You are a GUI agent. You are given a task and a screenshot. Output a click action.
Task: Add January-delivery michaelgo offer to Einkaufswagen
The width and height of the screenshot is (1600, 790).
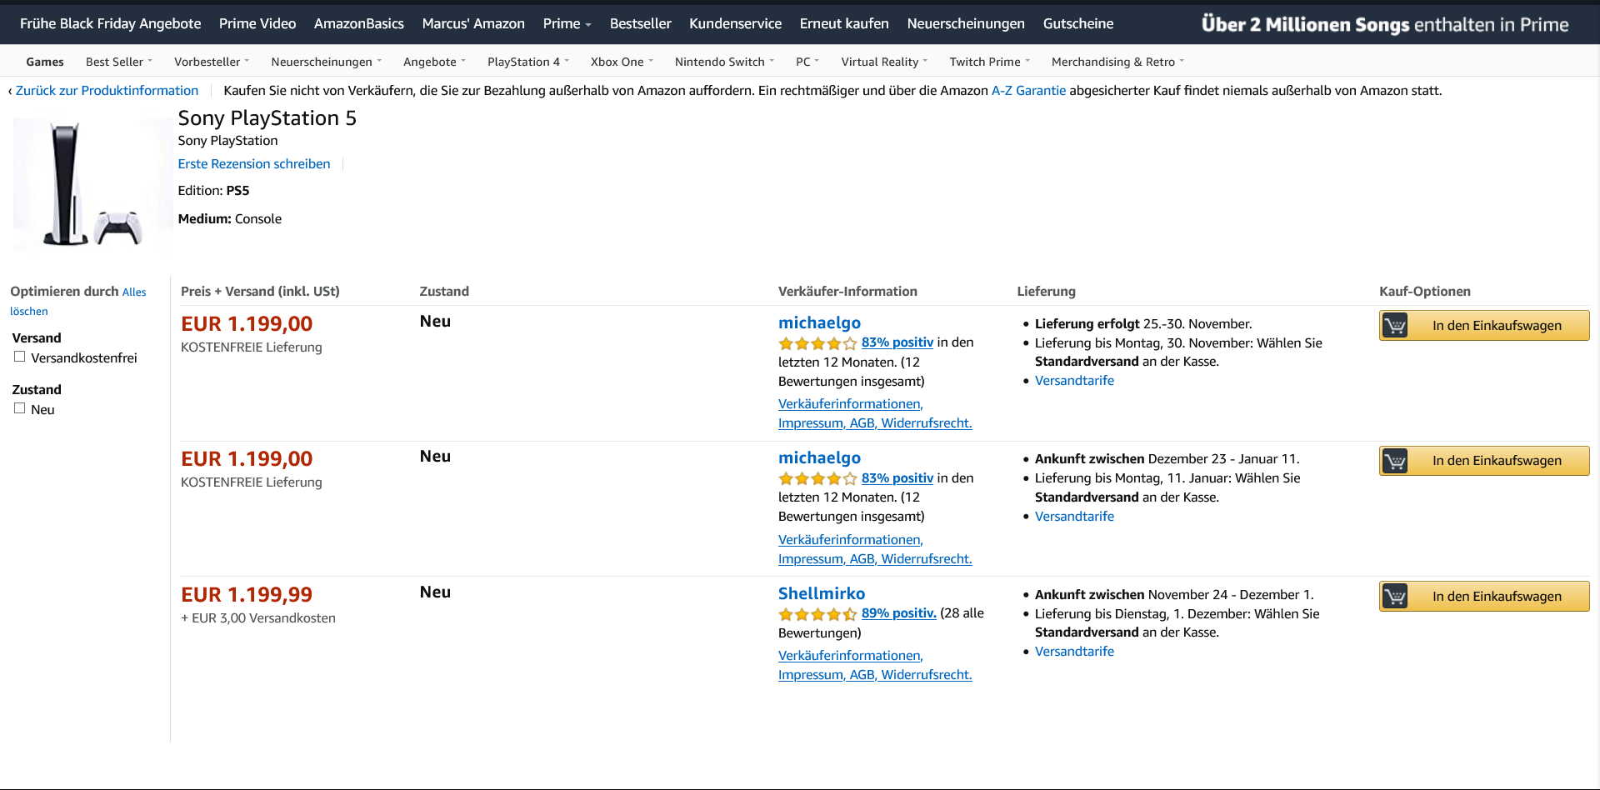tap(1484, 461)
